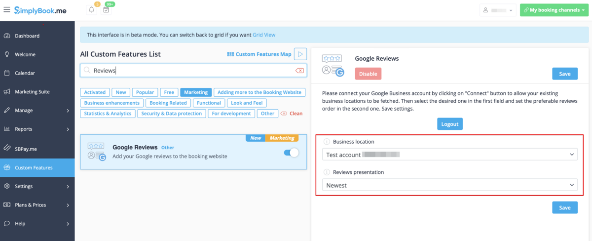Toggle the Google Reviews feature switch
This screenshot has height=241, width=592.
click(x=291, y=153)
